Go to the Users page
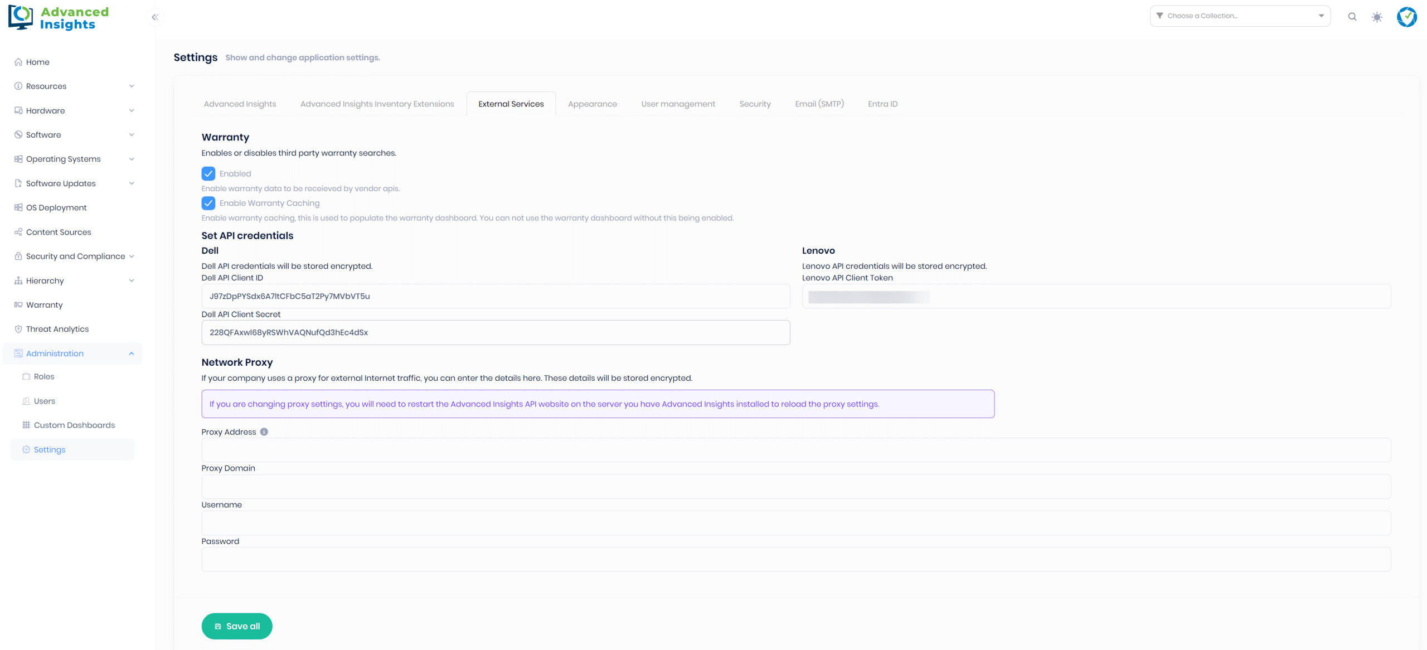The height and width of the screenshot is (650, 1427). click(x=44, y=401)
